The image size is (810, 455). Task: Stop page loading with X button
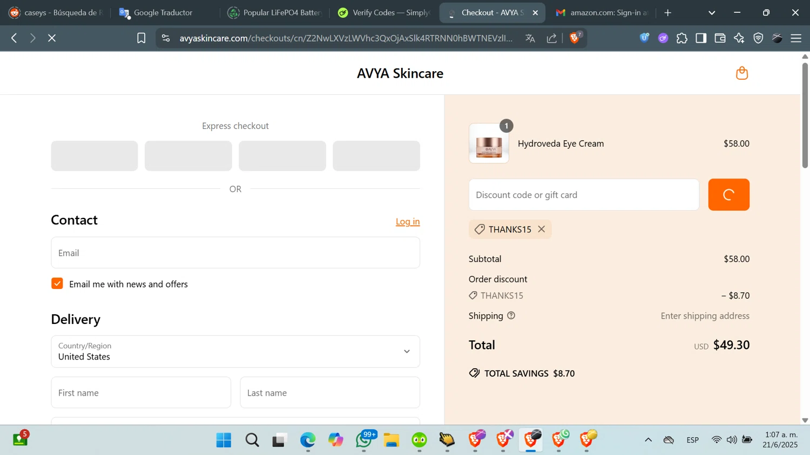pos(52,38)
